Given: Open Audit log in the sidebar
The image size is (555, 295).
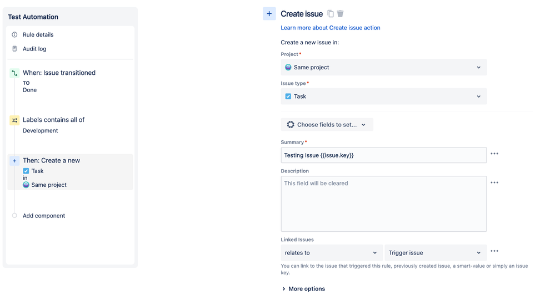Looking at the screenshot, I should pyautogui.click(x=34, y=49).
